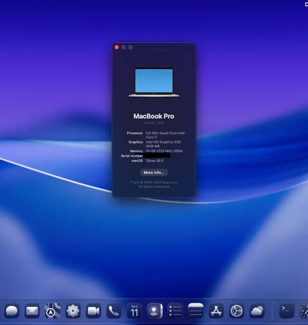The width and height of the screenshot is (308, 325).
Task: Open the Reminders app in dock
Action: coord(175,311)
